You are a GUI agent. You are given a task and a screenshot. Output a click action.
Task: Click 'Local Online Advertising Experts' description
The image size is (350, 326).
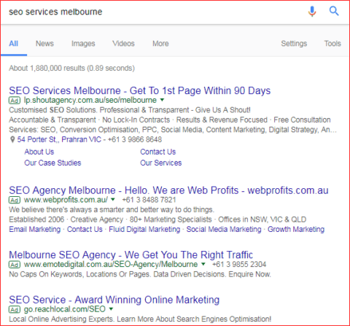(140, 319)
